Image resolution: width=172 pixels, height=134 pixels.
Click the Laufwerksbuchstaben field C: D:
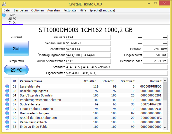point(88,61)
